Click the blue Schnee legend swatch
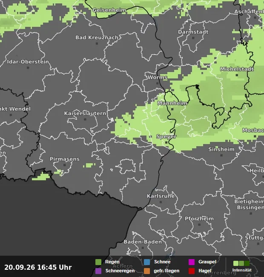Viewport: 264px width, 277px height. (x=147, y=262)
